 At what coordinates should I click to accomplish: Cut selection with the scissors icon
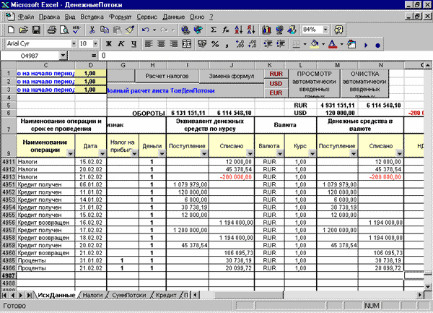[x=92, y=30]
